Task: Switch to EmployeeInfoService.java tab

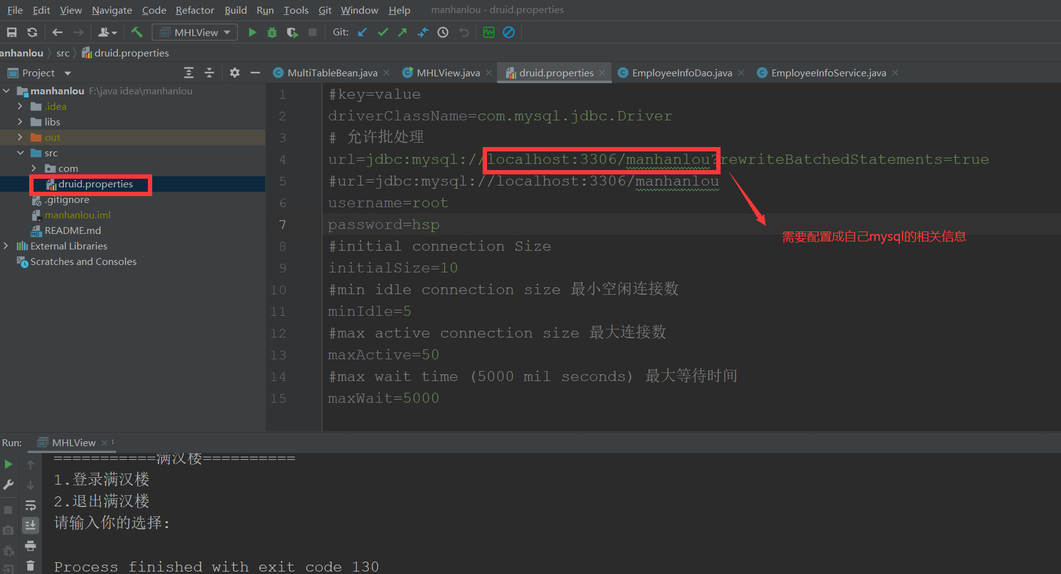Action: coord(828,73)
